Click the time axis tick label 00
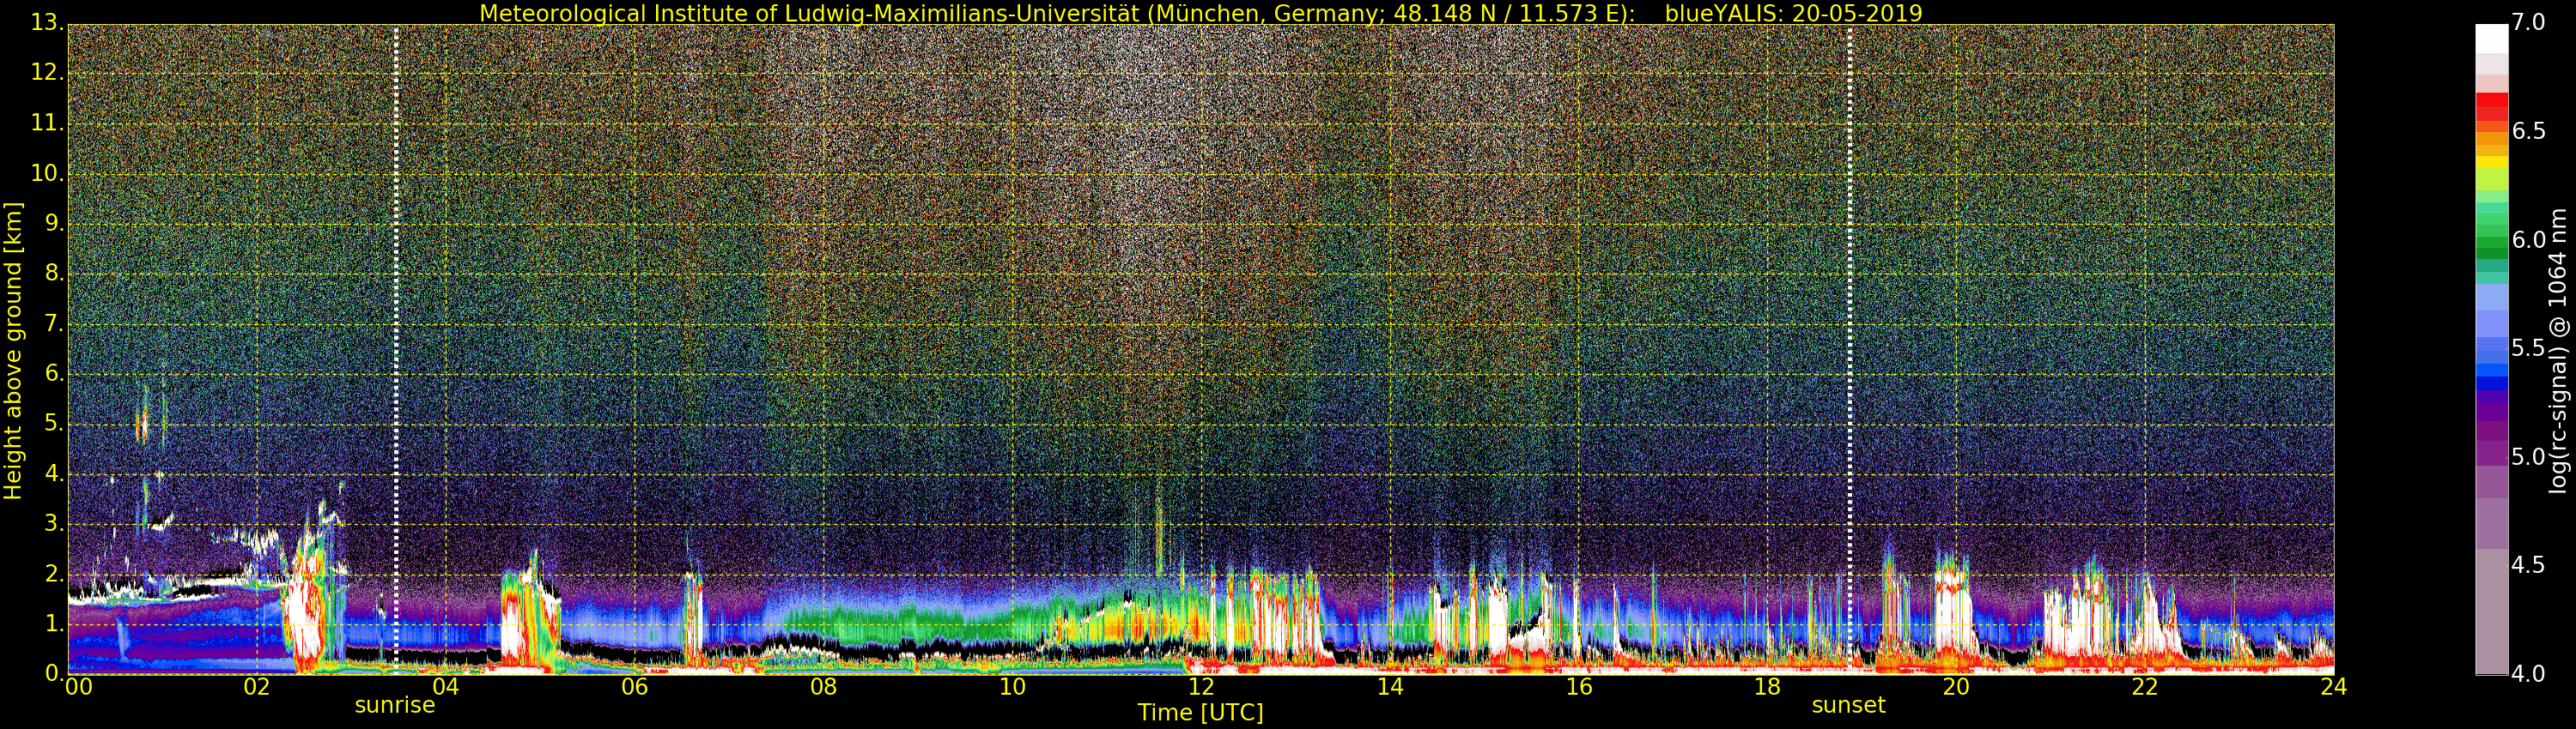Screen dimensions: 2576x729 click(x=77, y=686)
